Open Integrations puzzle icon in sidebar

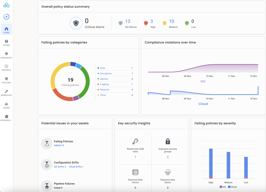(x=6, y=118)
